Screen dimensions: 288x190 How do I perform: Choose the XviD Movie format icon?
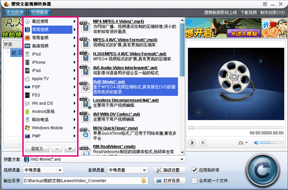[x=85, y=87]
